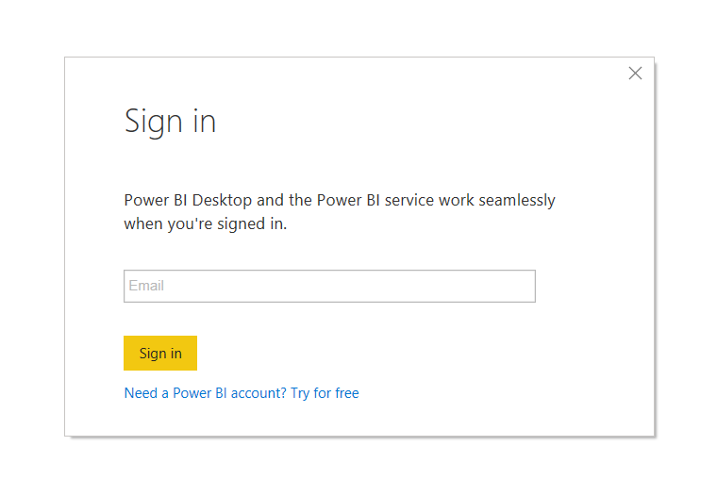Click the Email input field
The height and width of the screenshot is (479, 717).
(329, 286)
